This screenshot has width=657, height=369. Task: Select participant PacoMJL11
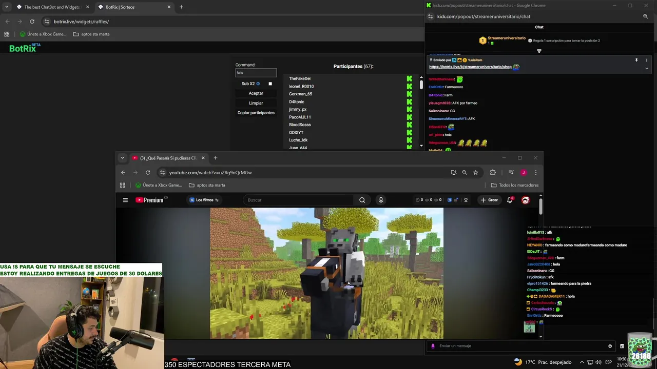tap(300, 117)
